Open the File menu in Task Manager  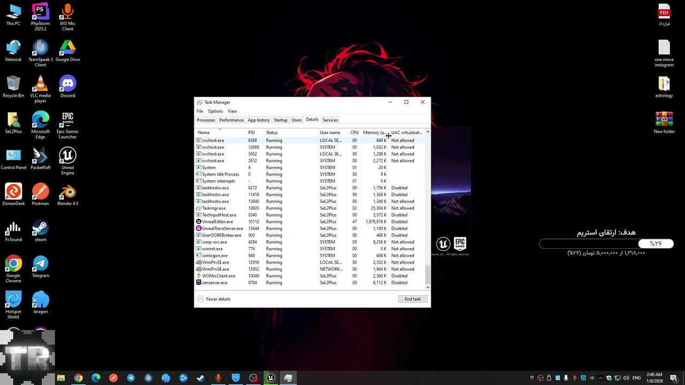200,111
